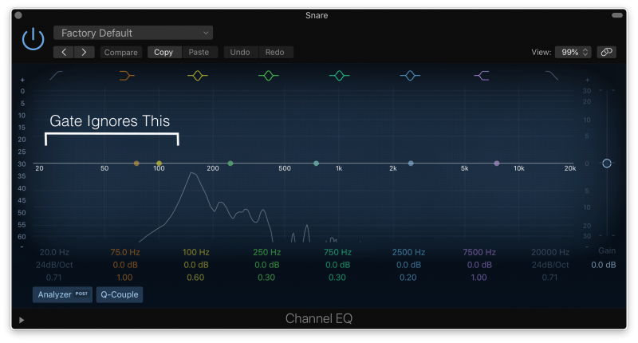Viewport: 638px width, 343px height.
Task: Select the blue 2500 Hz node on curve
Action: click(411, 164)
